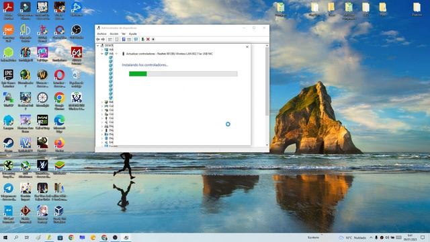Click the Device Manager vertical scrollbar thumb

267,81
